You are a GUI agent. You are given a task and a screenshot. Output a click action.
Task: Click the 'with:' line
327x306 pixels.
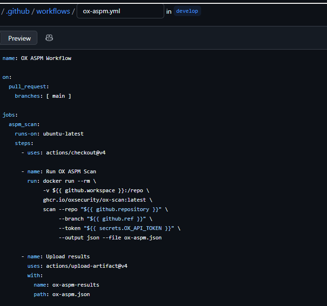point(35,276)
